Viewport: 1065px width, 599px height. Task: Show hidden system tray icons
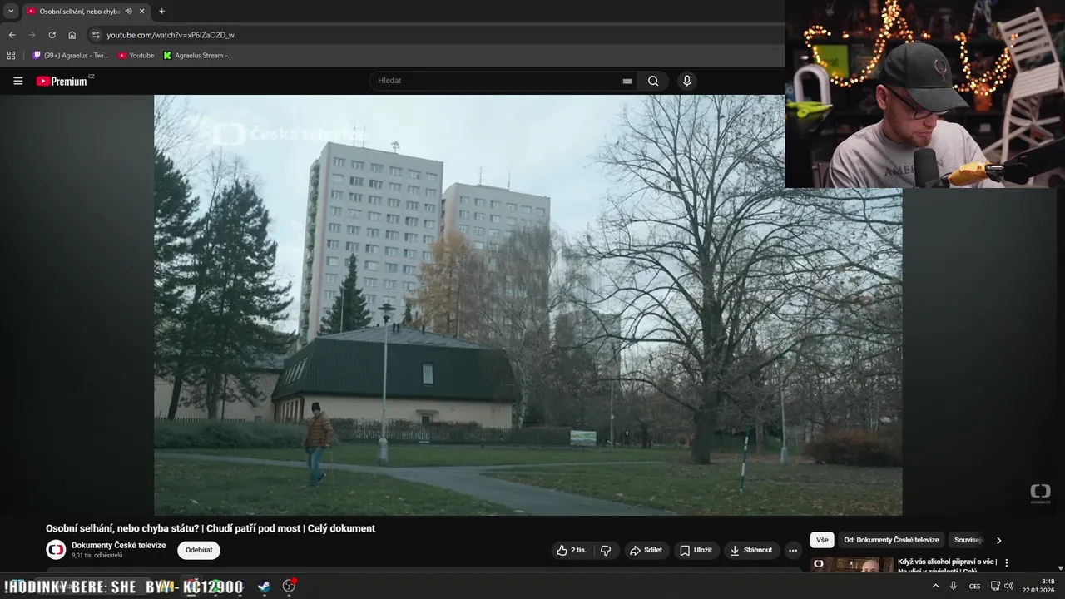click(x=935, y=586)
